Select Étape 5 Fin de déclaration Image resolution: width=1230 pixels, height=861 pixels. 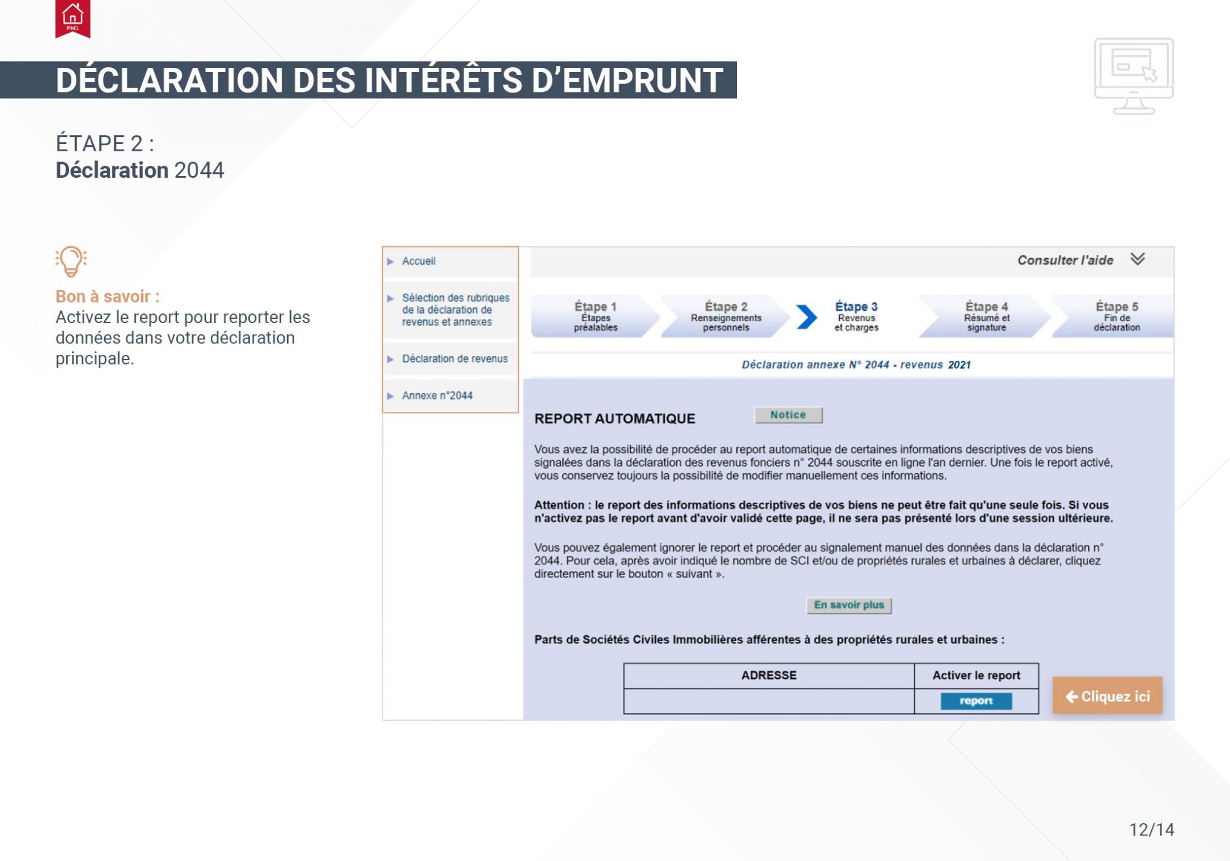coord(1116,316)
